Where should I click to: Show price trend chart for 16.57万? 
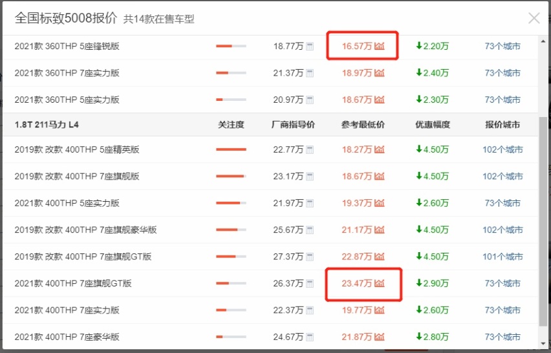coord(380,46)
